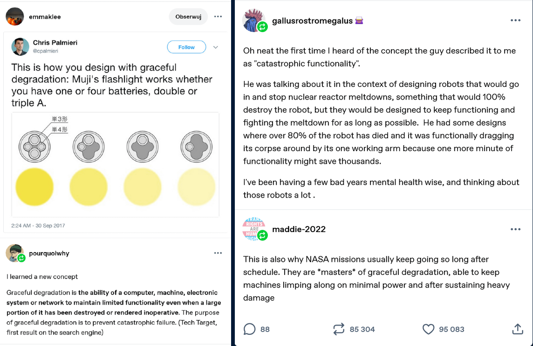
Task: Expand the chevron next to the Follow button
Action: pyautogui.click(x=215, y=47)
